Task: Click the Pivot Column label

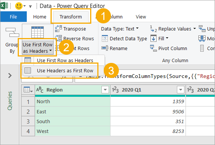Action: pyautogui.click(x=173, y=48)
